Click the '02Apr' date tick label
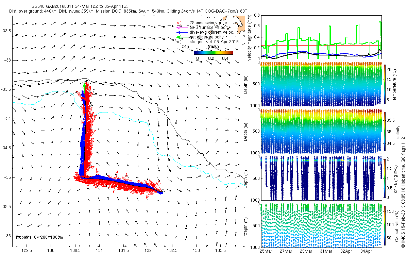Screen dimensions: 408x255 [x=346, y=251]
